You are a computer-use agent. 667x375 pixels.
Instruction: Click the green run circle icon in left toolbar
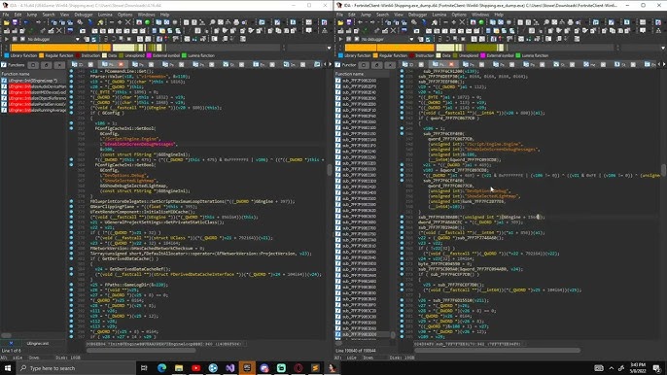(x=148, y=22)
